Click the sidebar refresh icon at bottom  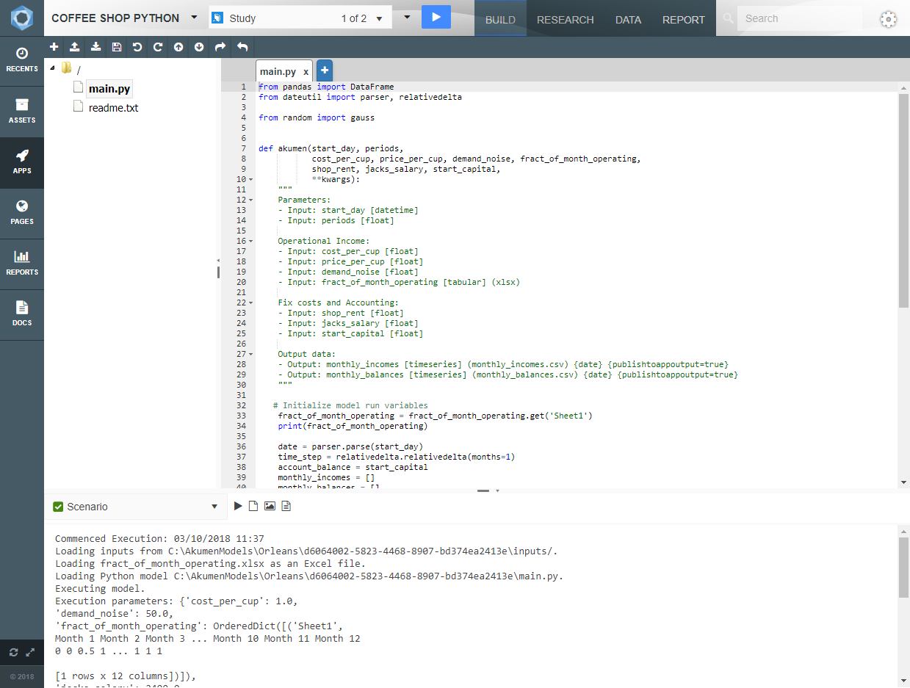pos(13,652)
